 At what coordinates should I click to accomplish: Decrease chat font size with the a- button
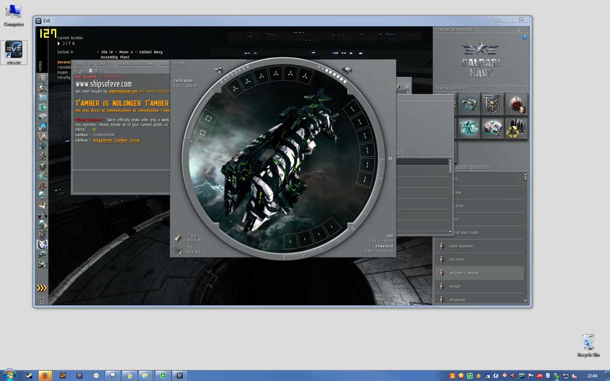click(x=76, y=71)
